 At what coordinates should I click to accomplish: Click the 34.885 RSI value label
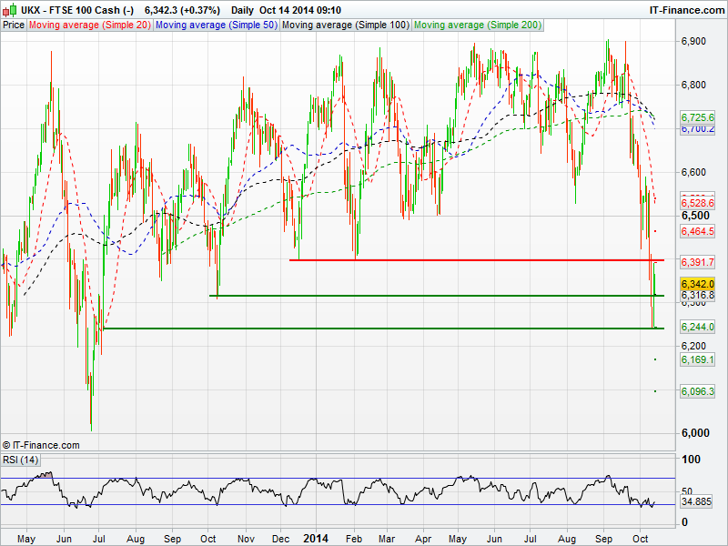(695, 501)
